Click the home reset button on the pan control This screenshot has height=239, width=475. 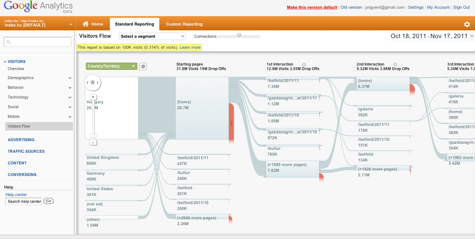[x=93, y=82]
